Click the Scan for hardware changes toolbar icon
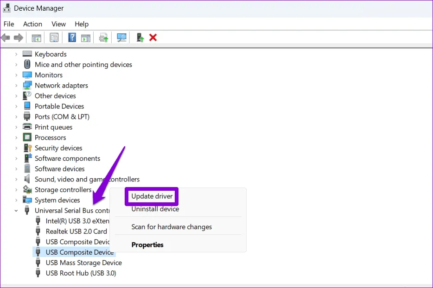The height and width of the screenshot is (288, 433). (122, 38)
